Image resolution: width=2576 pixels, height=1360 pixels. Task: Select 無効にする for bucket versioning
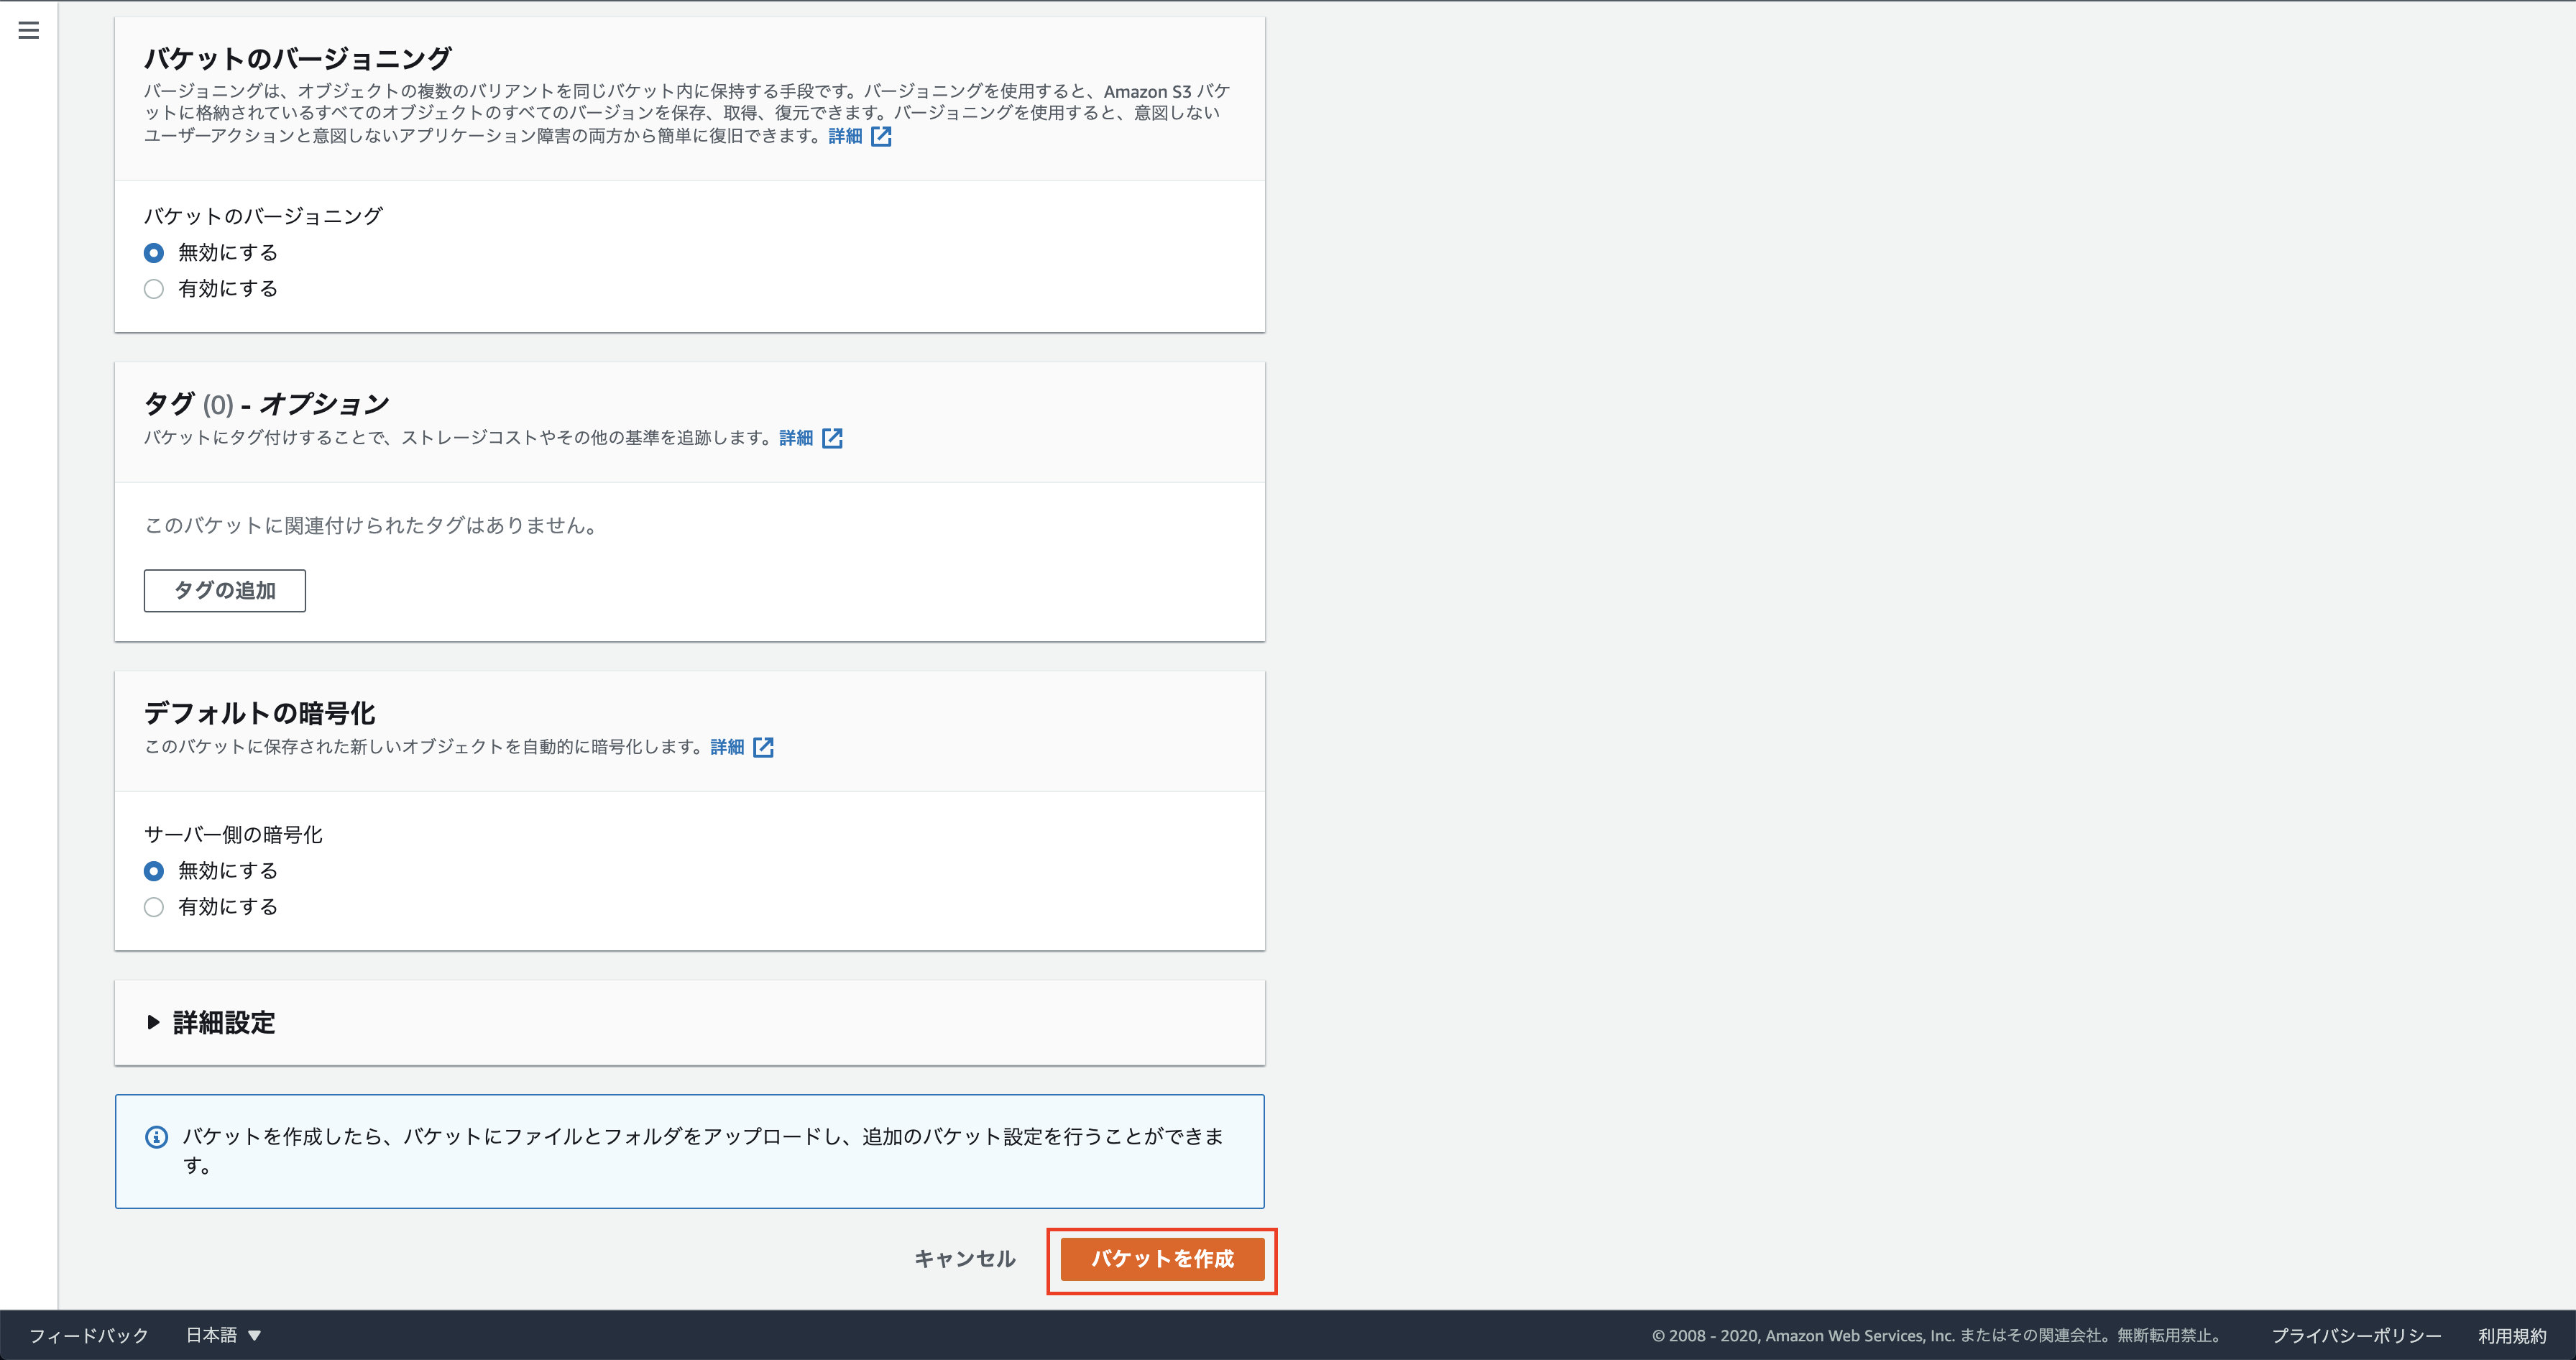[x=154, y=253]
